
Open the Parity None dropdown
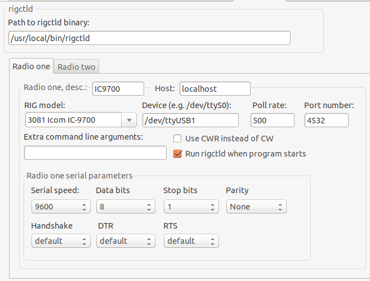(256, 207)
